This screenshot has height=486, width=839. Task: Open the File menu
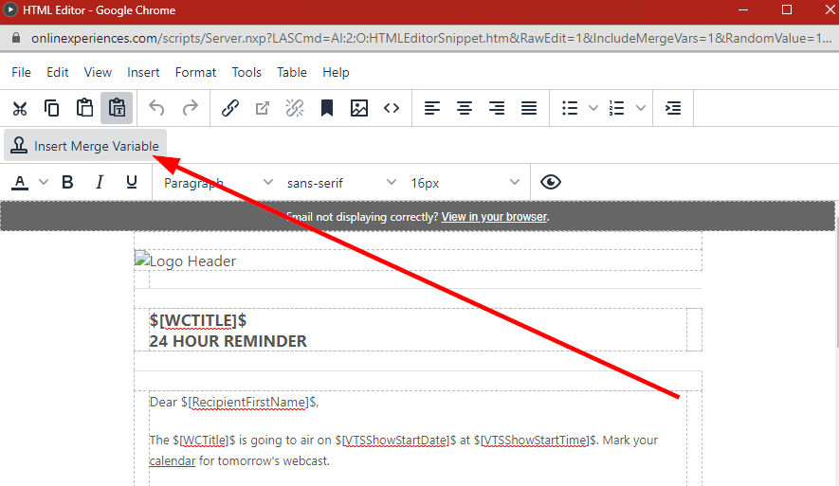[x=22, y=72]
